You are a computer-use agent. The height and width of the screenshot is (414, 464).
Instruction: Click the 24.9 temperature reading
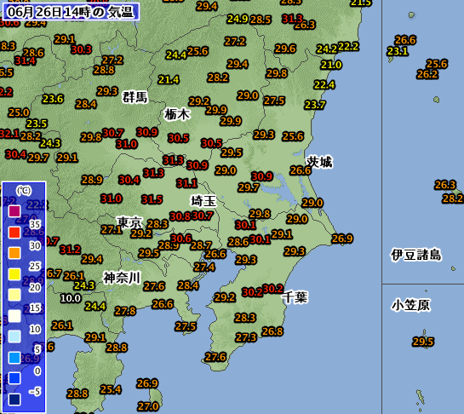click(238, 19)
